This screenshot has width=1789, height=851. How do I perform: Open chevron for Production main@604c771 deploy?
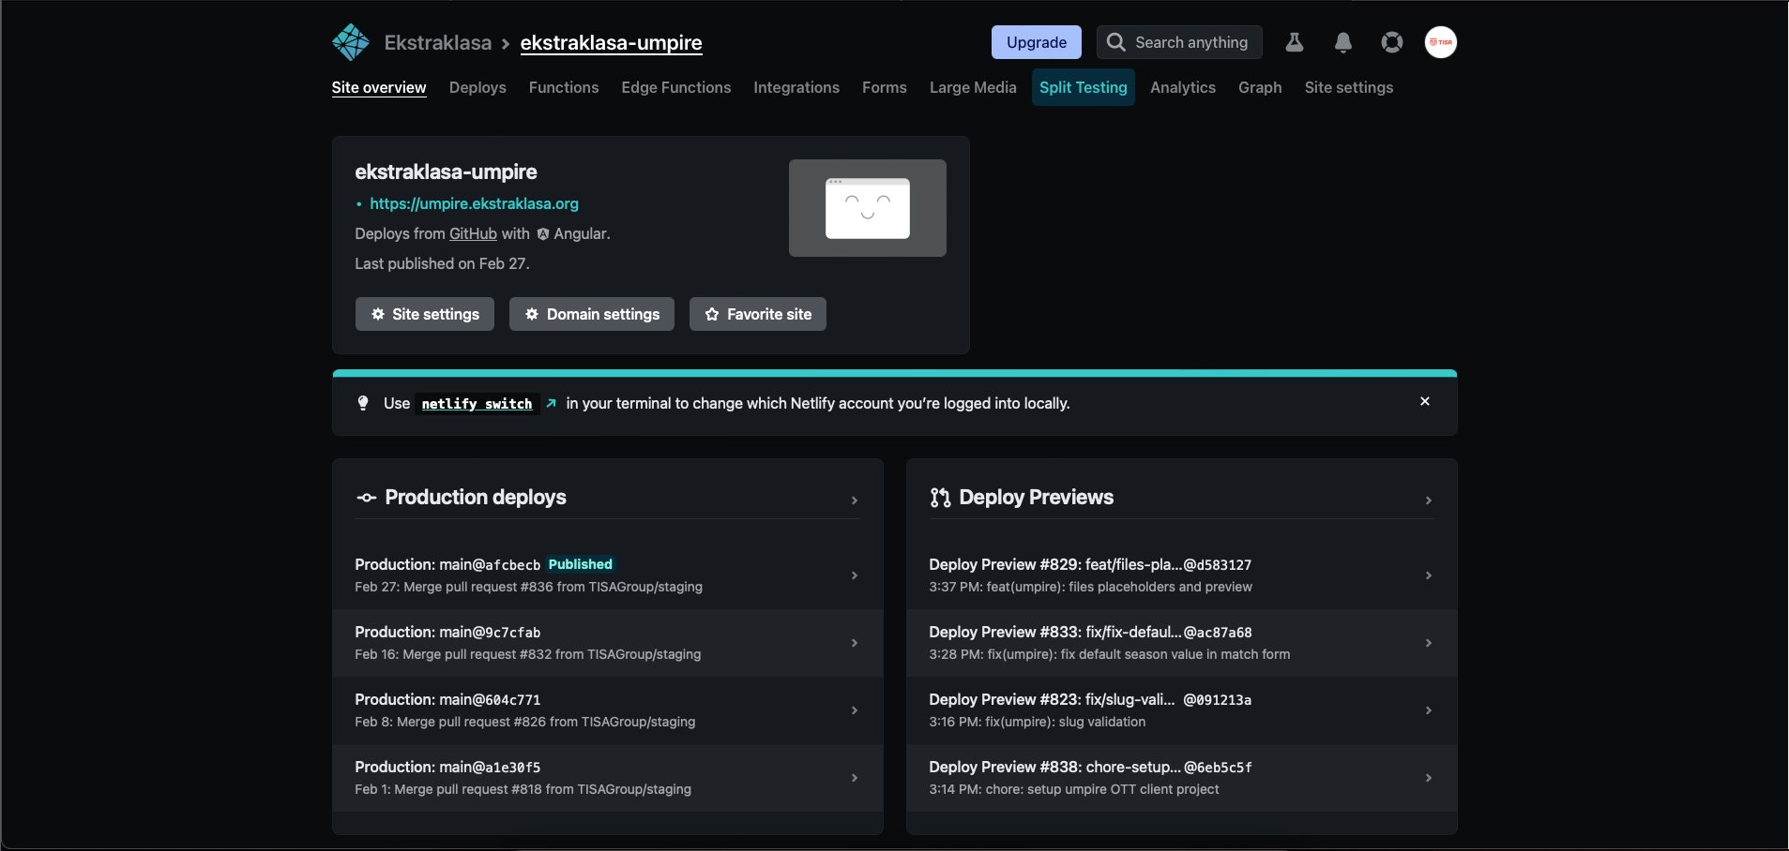pos(855,710)
